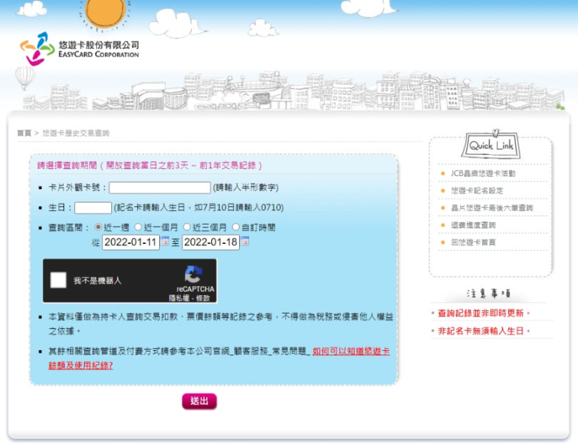578x445 pixels.
Task: Go to 首頁 in the breadcrumb
Action: pos(24,133)
